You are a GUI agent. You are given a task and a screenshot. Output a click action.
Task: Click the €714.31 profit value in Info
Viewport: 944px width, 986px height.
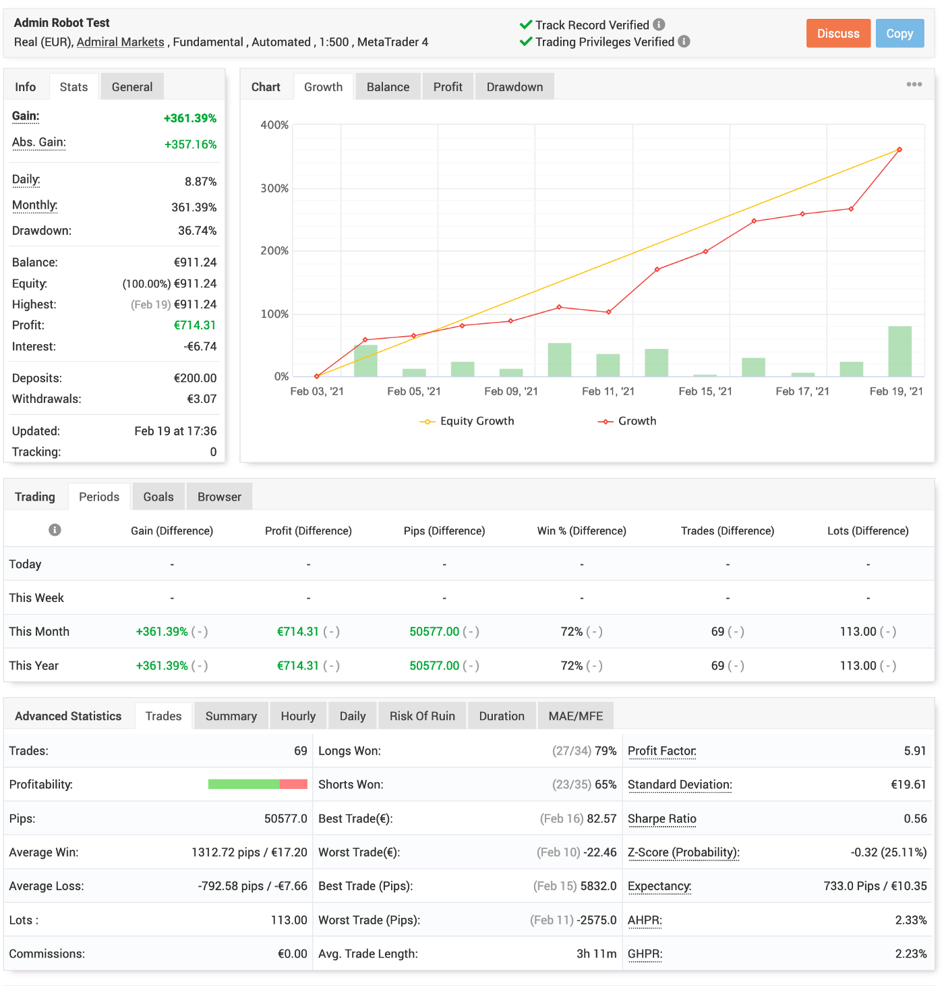[x=195, y=325]
